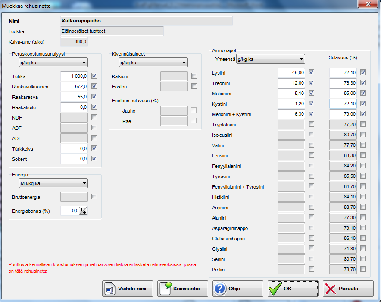Image resolution: width=381 pixels, height=302 pixels.
Task: Enable the Proliini amount checkbox
Action: tap(311, 269)
